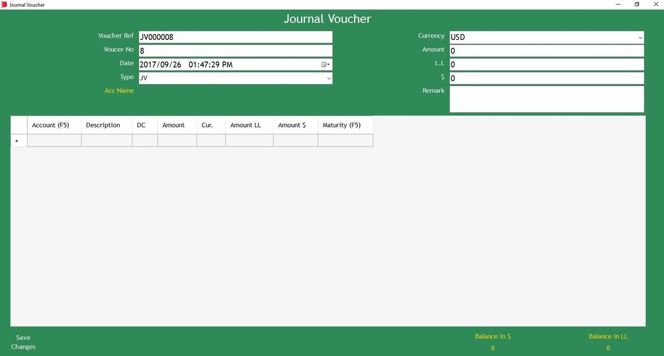The height and width of the screenshot is (356, 664).
Task: Click the $ input field
Action: [x=547, y=78]
